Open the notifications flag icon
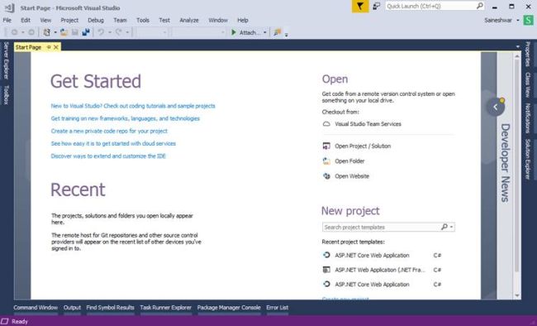Screen dimensions: 537x326 point(360,7)
